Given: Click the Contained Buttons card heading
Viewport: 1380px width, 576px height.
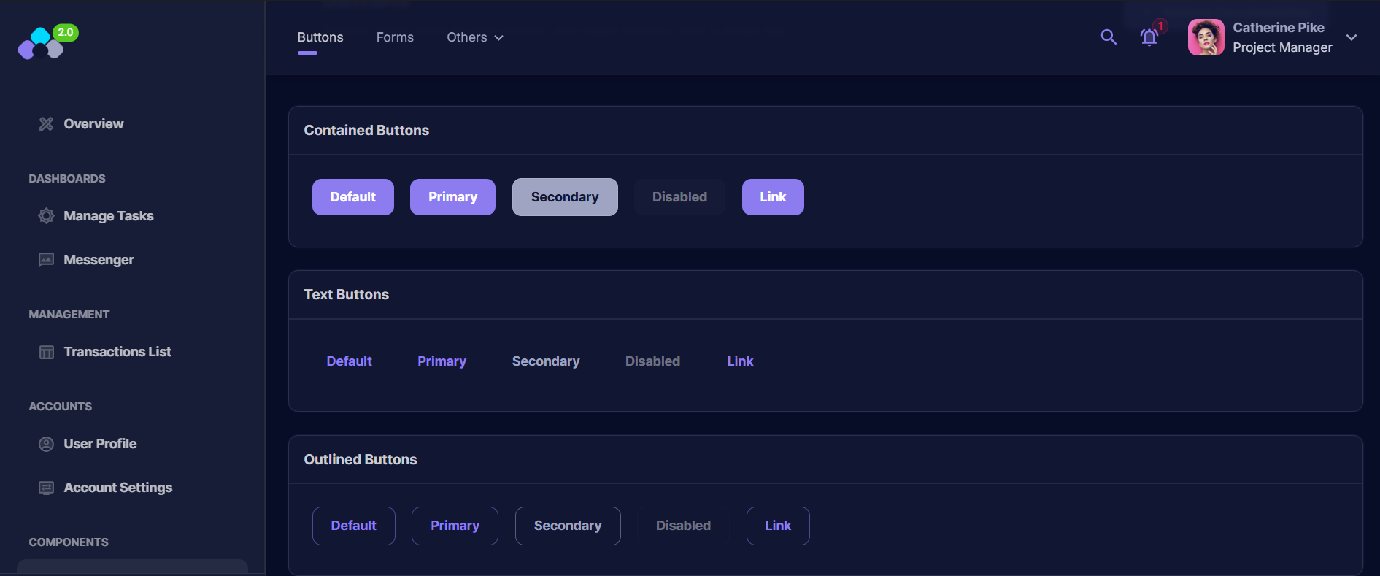Looking at the screenshot, I should [x=366, y=131].
